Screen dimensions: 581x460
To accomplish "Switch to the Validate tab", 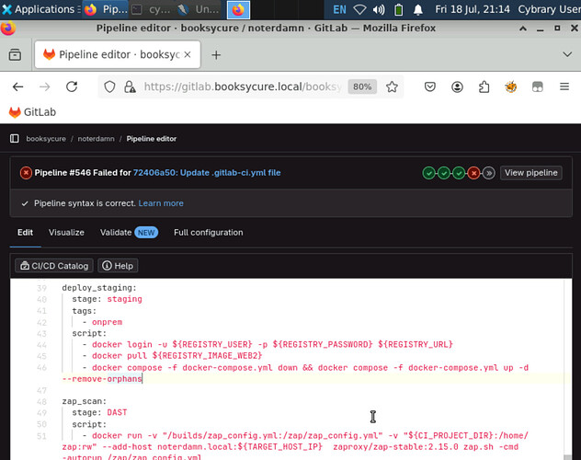I will [116, 233].
